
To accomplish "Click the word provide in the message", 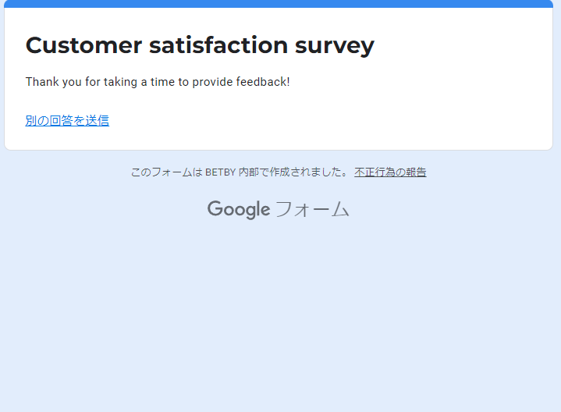I will coord(211,82).
